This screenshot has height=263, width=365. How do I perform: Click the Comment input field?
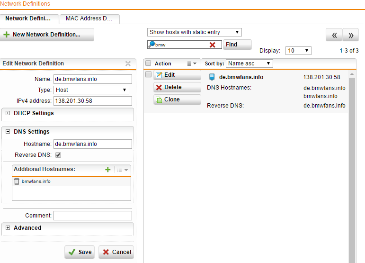tap(93, 216)
